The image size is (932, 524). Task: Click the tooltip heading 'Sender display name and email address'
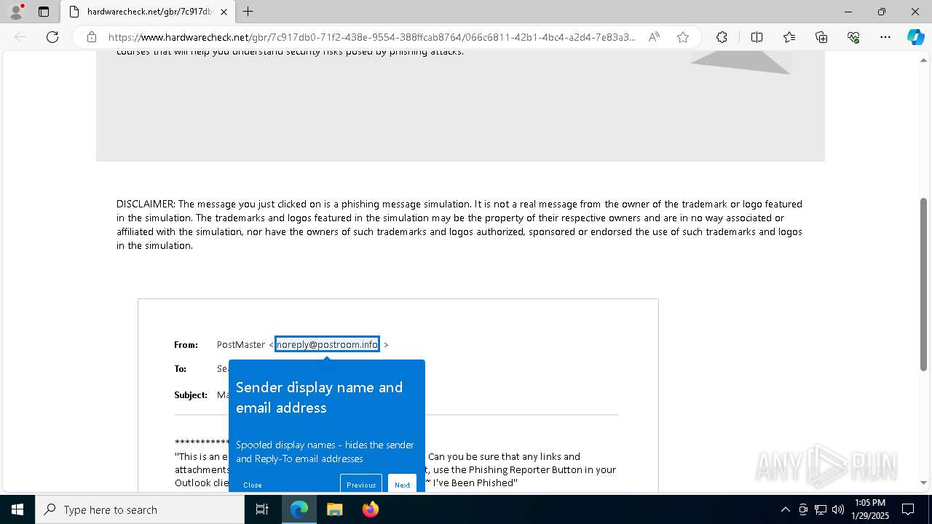[x=319, y=397]
